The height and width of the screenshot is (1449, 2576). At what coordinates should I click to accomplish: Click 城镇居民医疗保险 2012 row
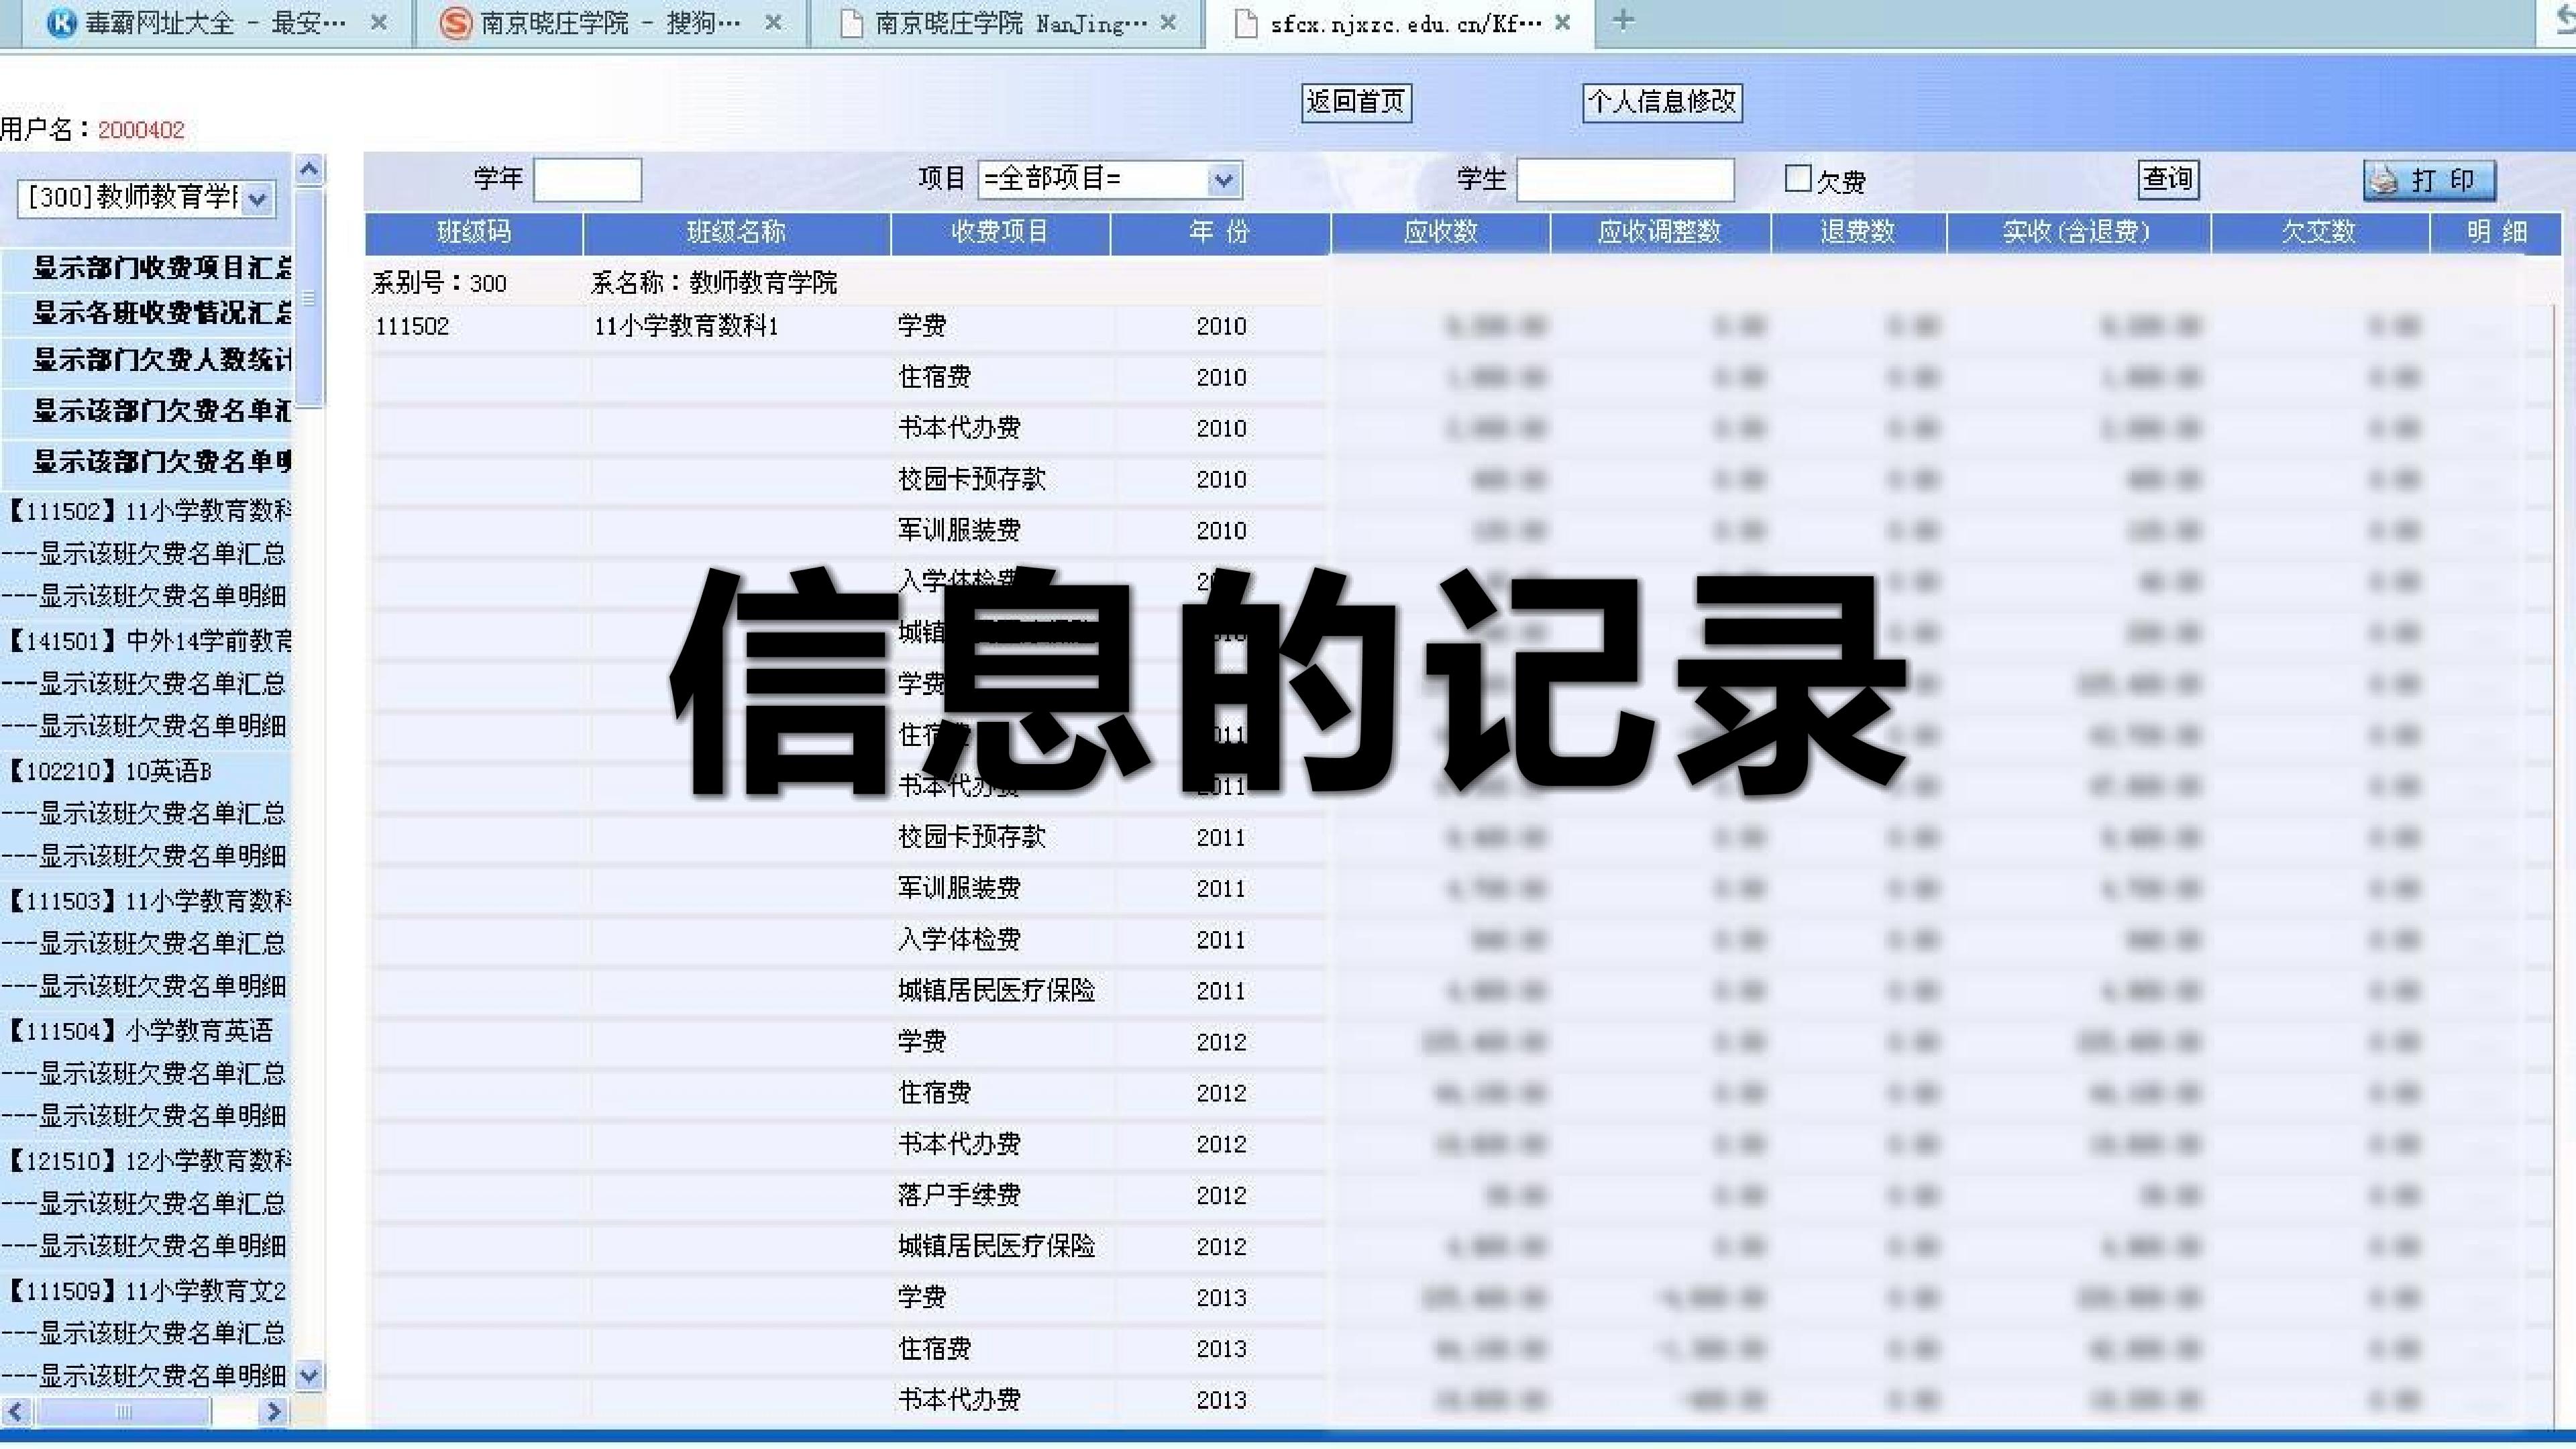[1463, 1246]
